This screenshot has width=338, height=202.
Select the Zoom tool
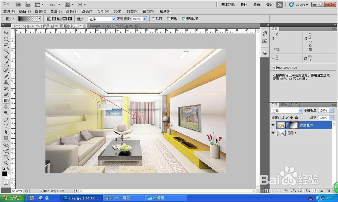click(x=6, y=163)
